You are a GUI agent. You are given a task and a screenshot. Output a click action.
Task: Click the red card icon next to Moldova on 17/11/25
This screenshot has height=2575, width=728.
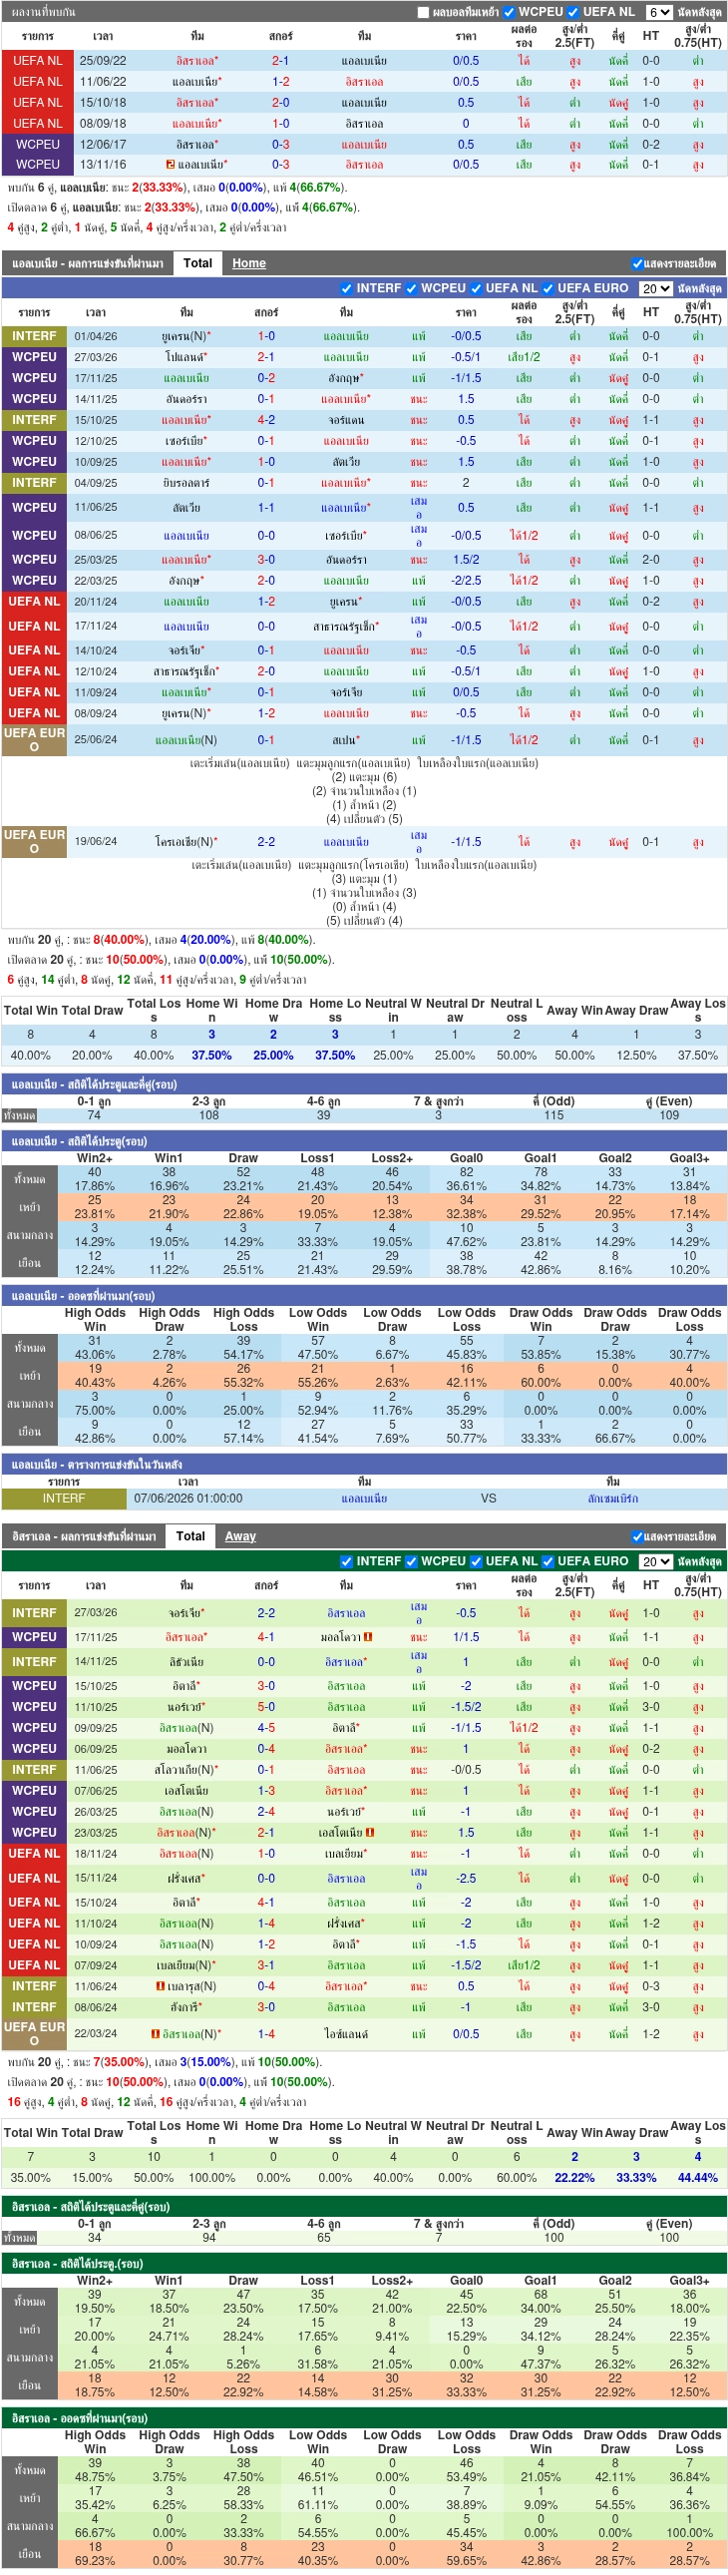369,1636
